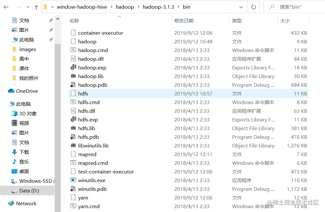
Task: Open 视频 in navigation pane
Action: [24, 123]
